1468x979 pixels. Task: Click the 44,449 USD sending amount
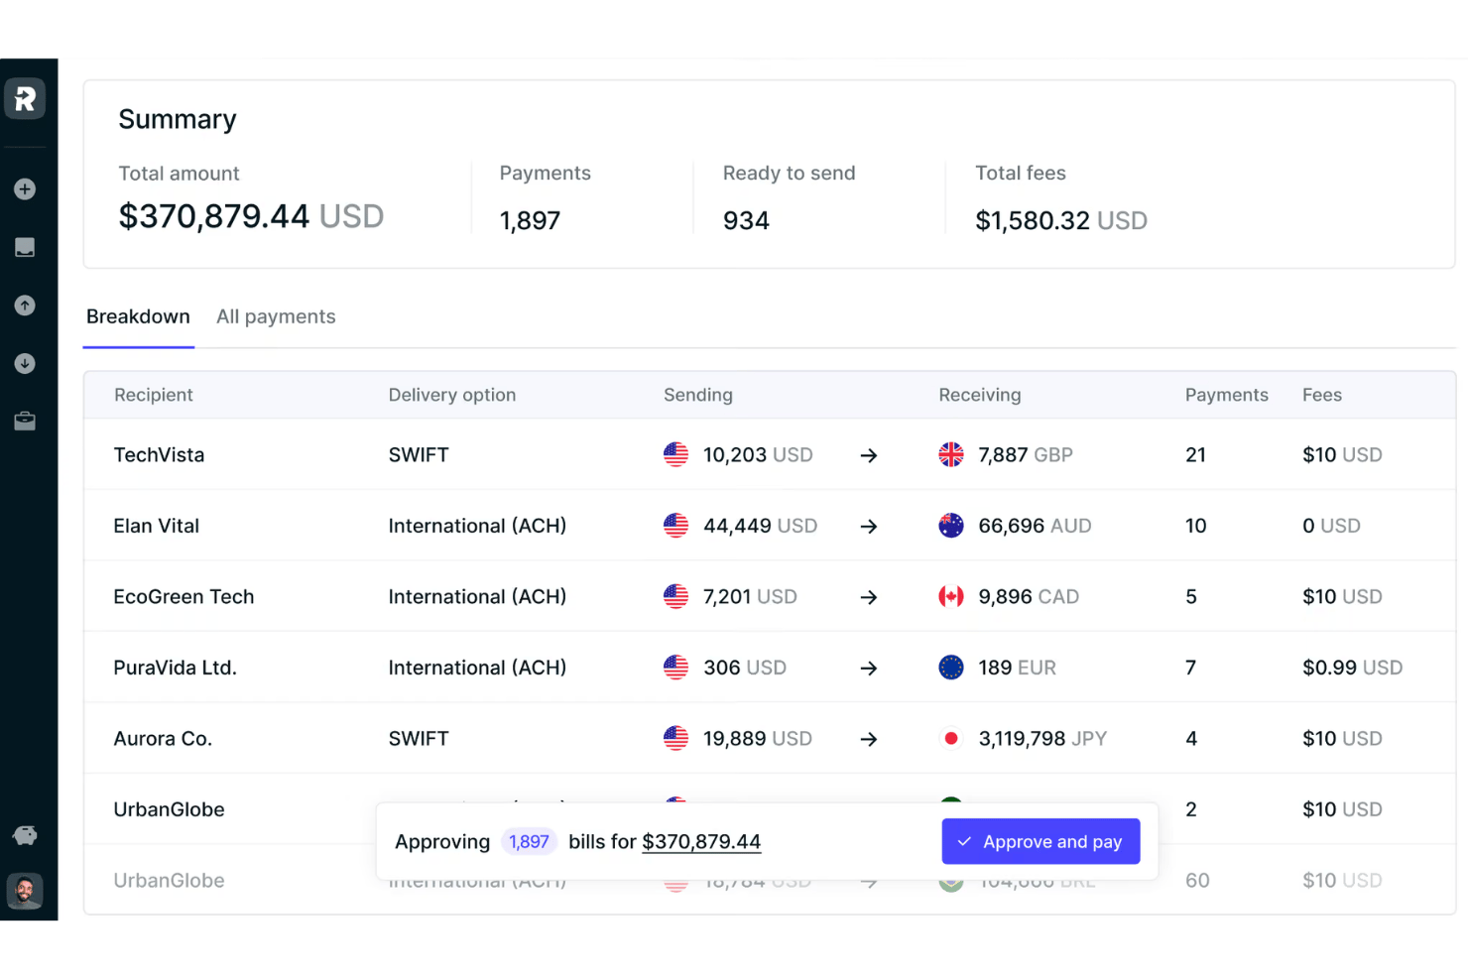coord(761,526)
